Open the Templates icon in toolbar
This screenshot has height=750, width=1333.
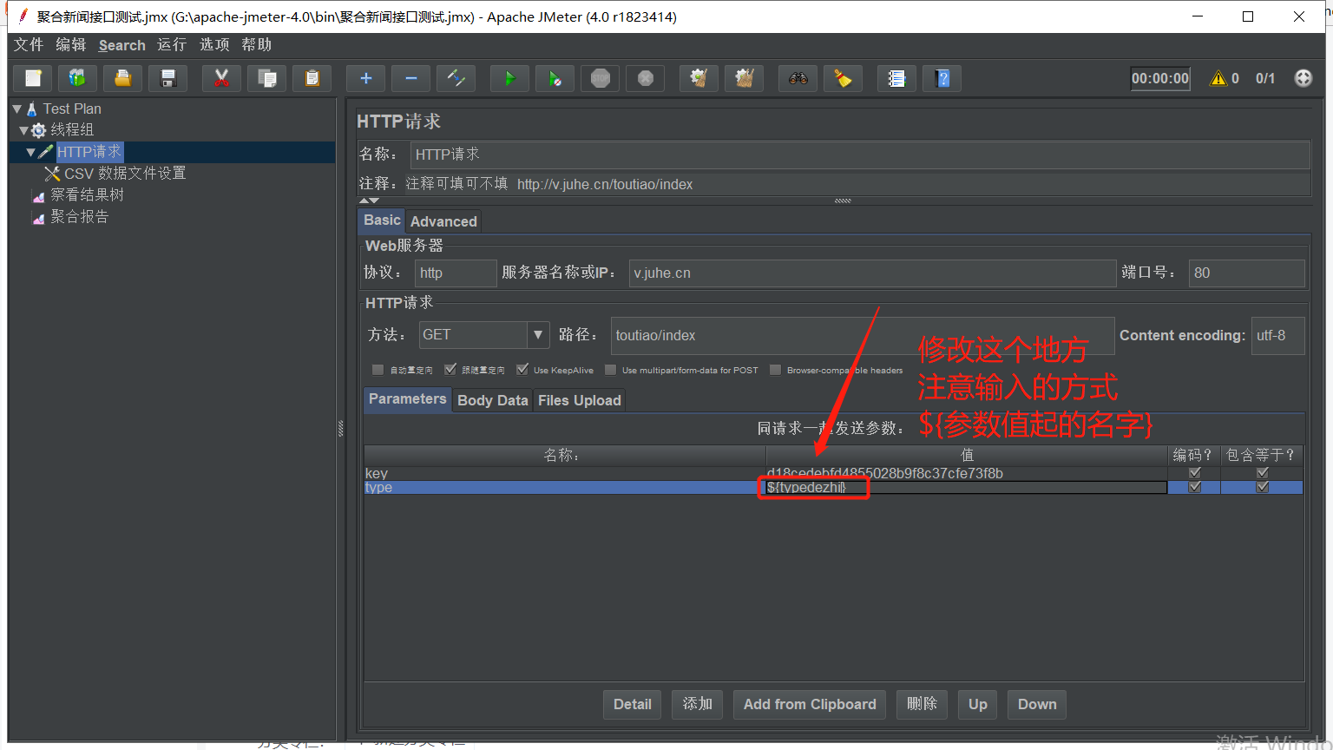[78, 78]
